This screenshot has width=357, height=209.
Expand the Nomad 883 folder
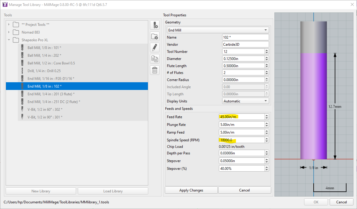point(9,32)
